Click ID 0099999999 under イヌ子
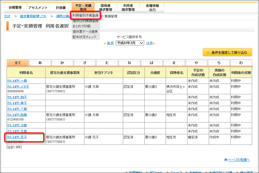259x173 pixels. click(16, 91)
